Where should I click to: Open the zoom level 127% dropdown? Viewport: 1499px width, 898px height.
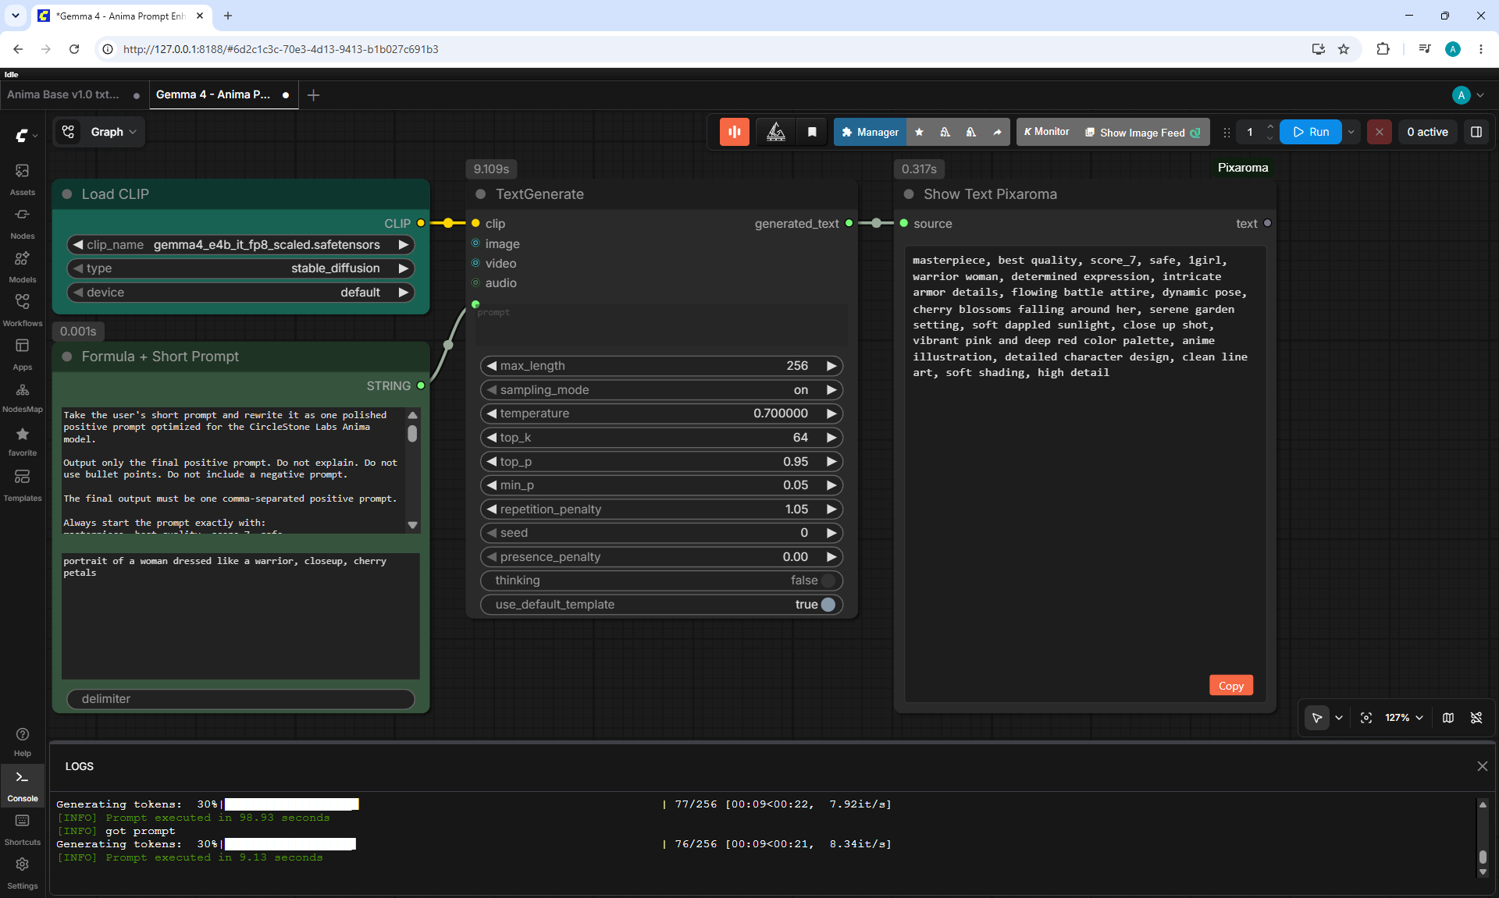pyautogui.click(x=1404, y=718)
